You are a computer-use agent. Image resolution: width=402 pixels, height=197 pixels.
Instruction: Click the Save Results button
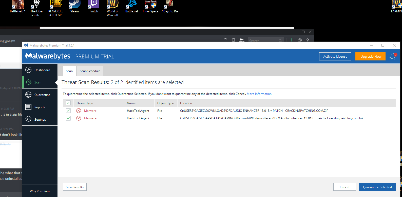point(75,187)
